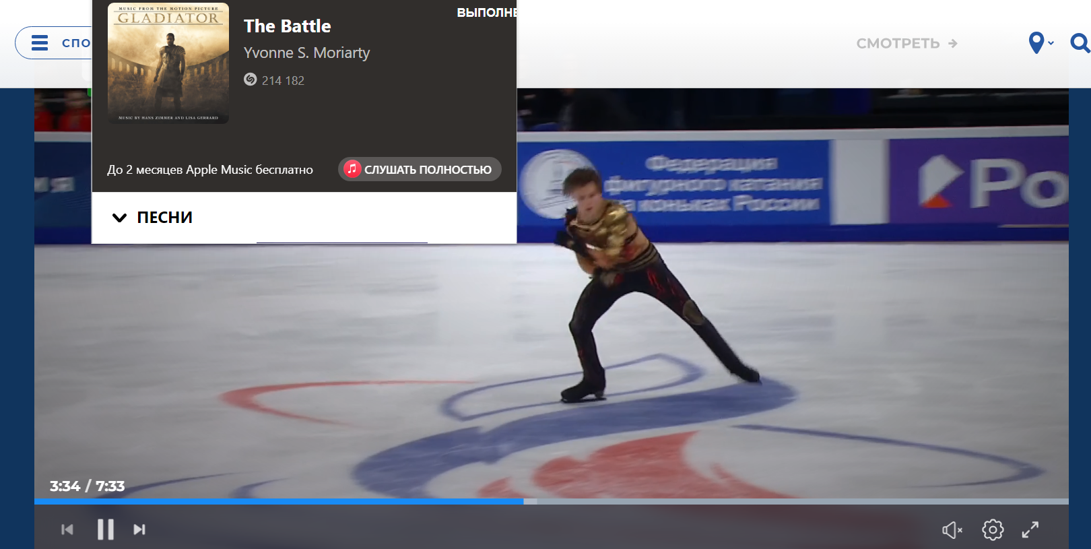
Task: Open The Battle song title
Action: (x=288, y=26)
